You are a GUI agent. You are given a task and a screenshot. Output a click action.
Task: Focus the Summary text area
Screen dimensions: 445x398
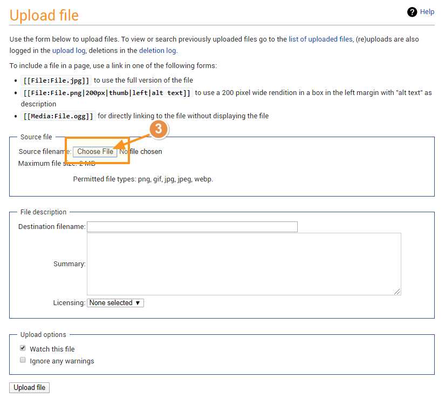click(x=243, y=264)
